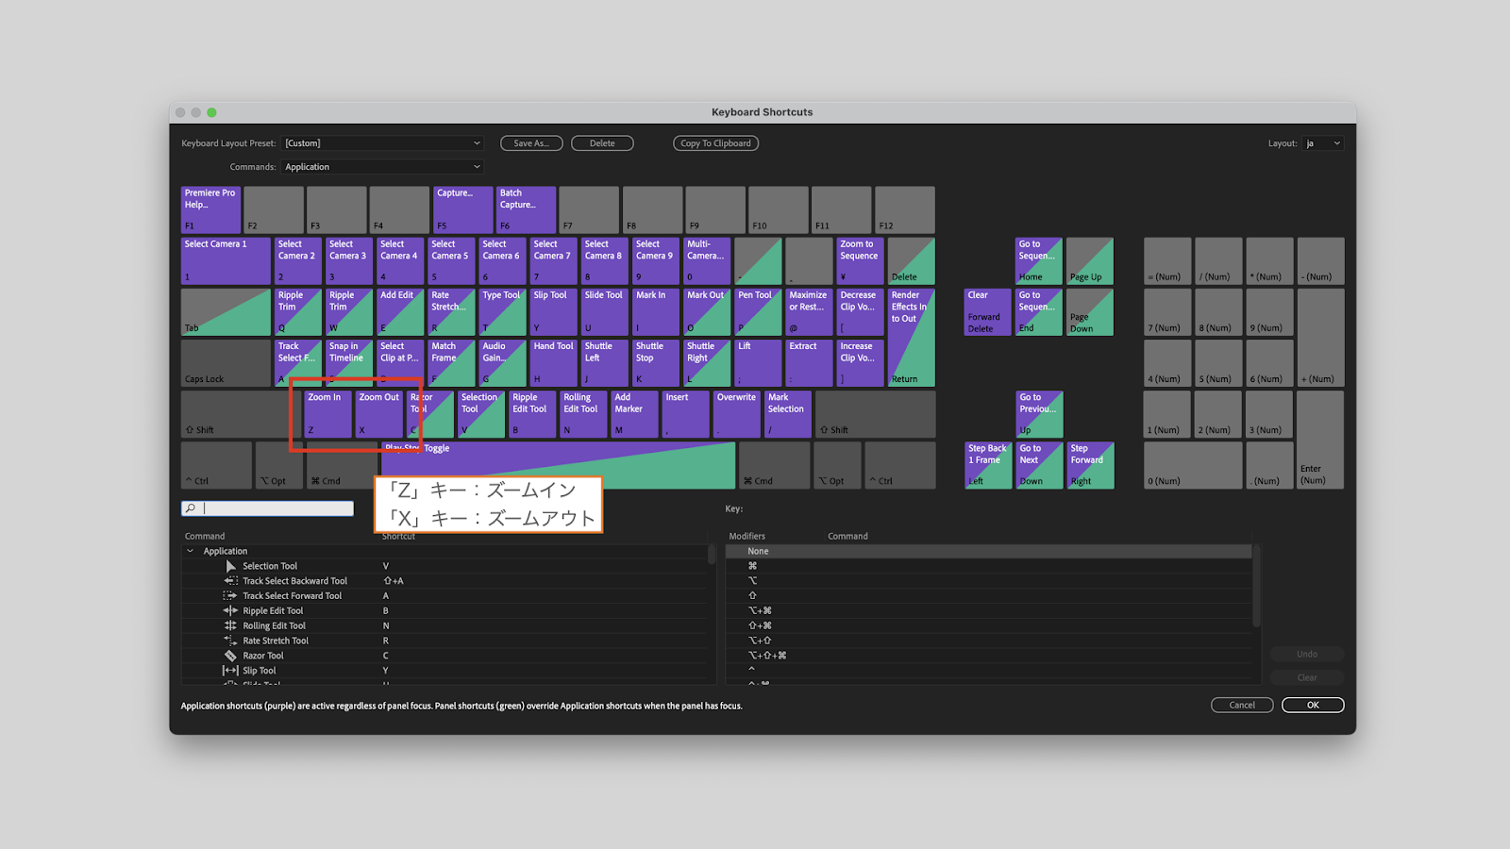Select the Overwrite key
The image size is (1510, 849).
[x=737, y=414]
